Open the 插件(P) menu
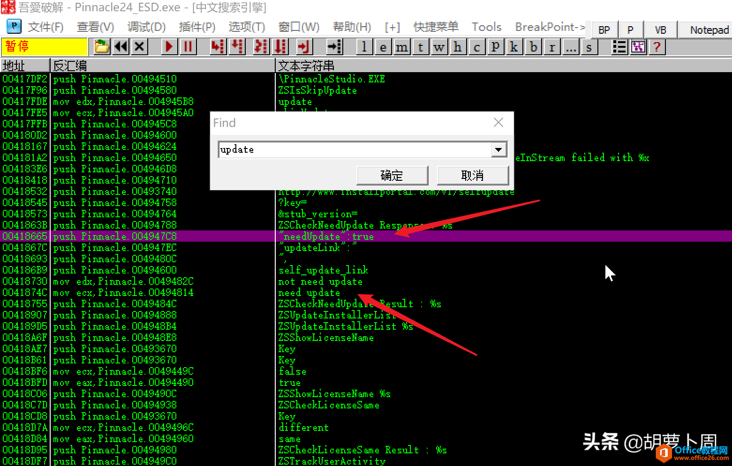This screenshot has width=732, height=466. [197, 27]
